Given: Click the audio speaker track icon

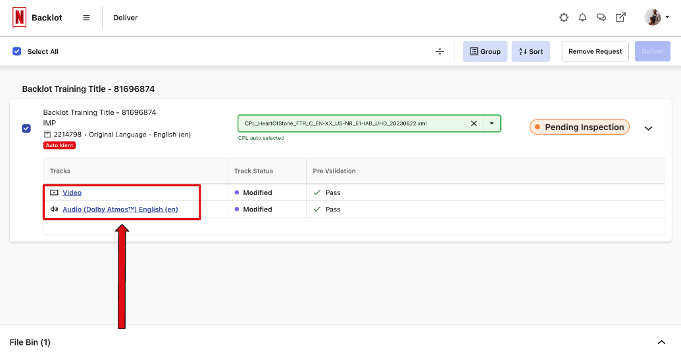Looking at the screenshot, I should coord(55,209).
